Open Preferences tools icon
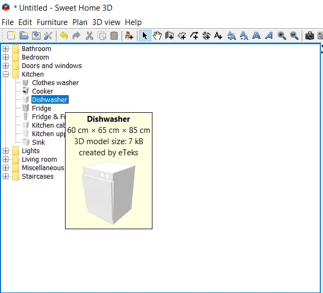Image resolution: width=323 pixels, height=293 pixels. 49,36
